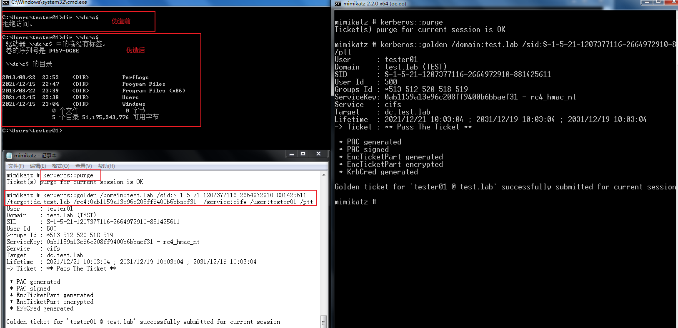678x328 pixels.
Task: Open the 格式(O) menu in Notepad
Action: (61, 166)
